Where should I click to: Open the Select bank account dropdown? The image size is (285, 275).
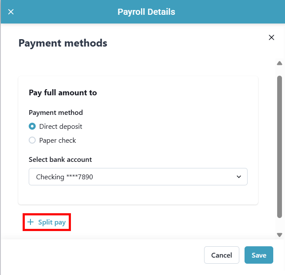[138, 177]
